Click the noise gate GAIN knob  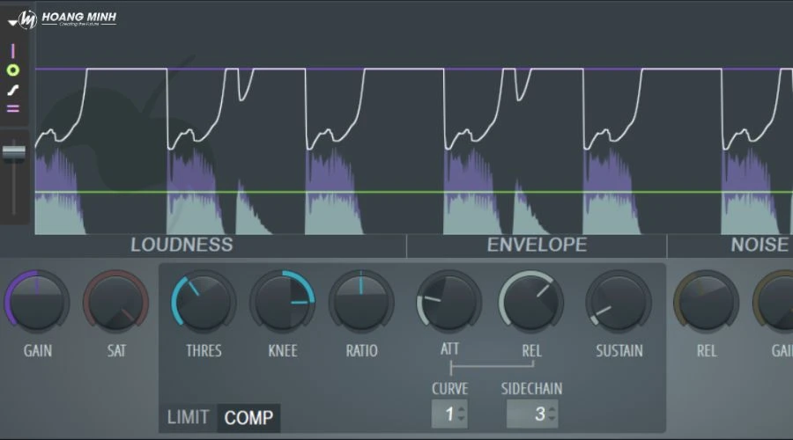click(x=774, y=302)
